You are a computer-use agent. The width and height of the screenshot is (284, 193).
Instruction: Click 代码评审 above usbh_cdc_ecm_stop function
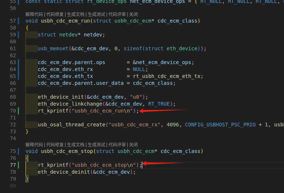click(x=118, y=145)
